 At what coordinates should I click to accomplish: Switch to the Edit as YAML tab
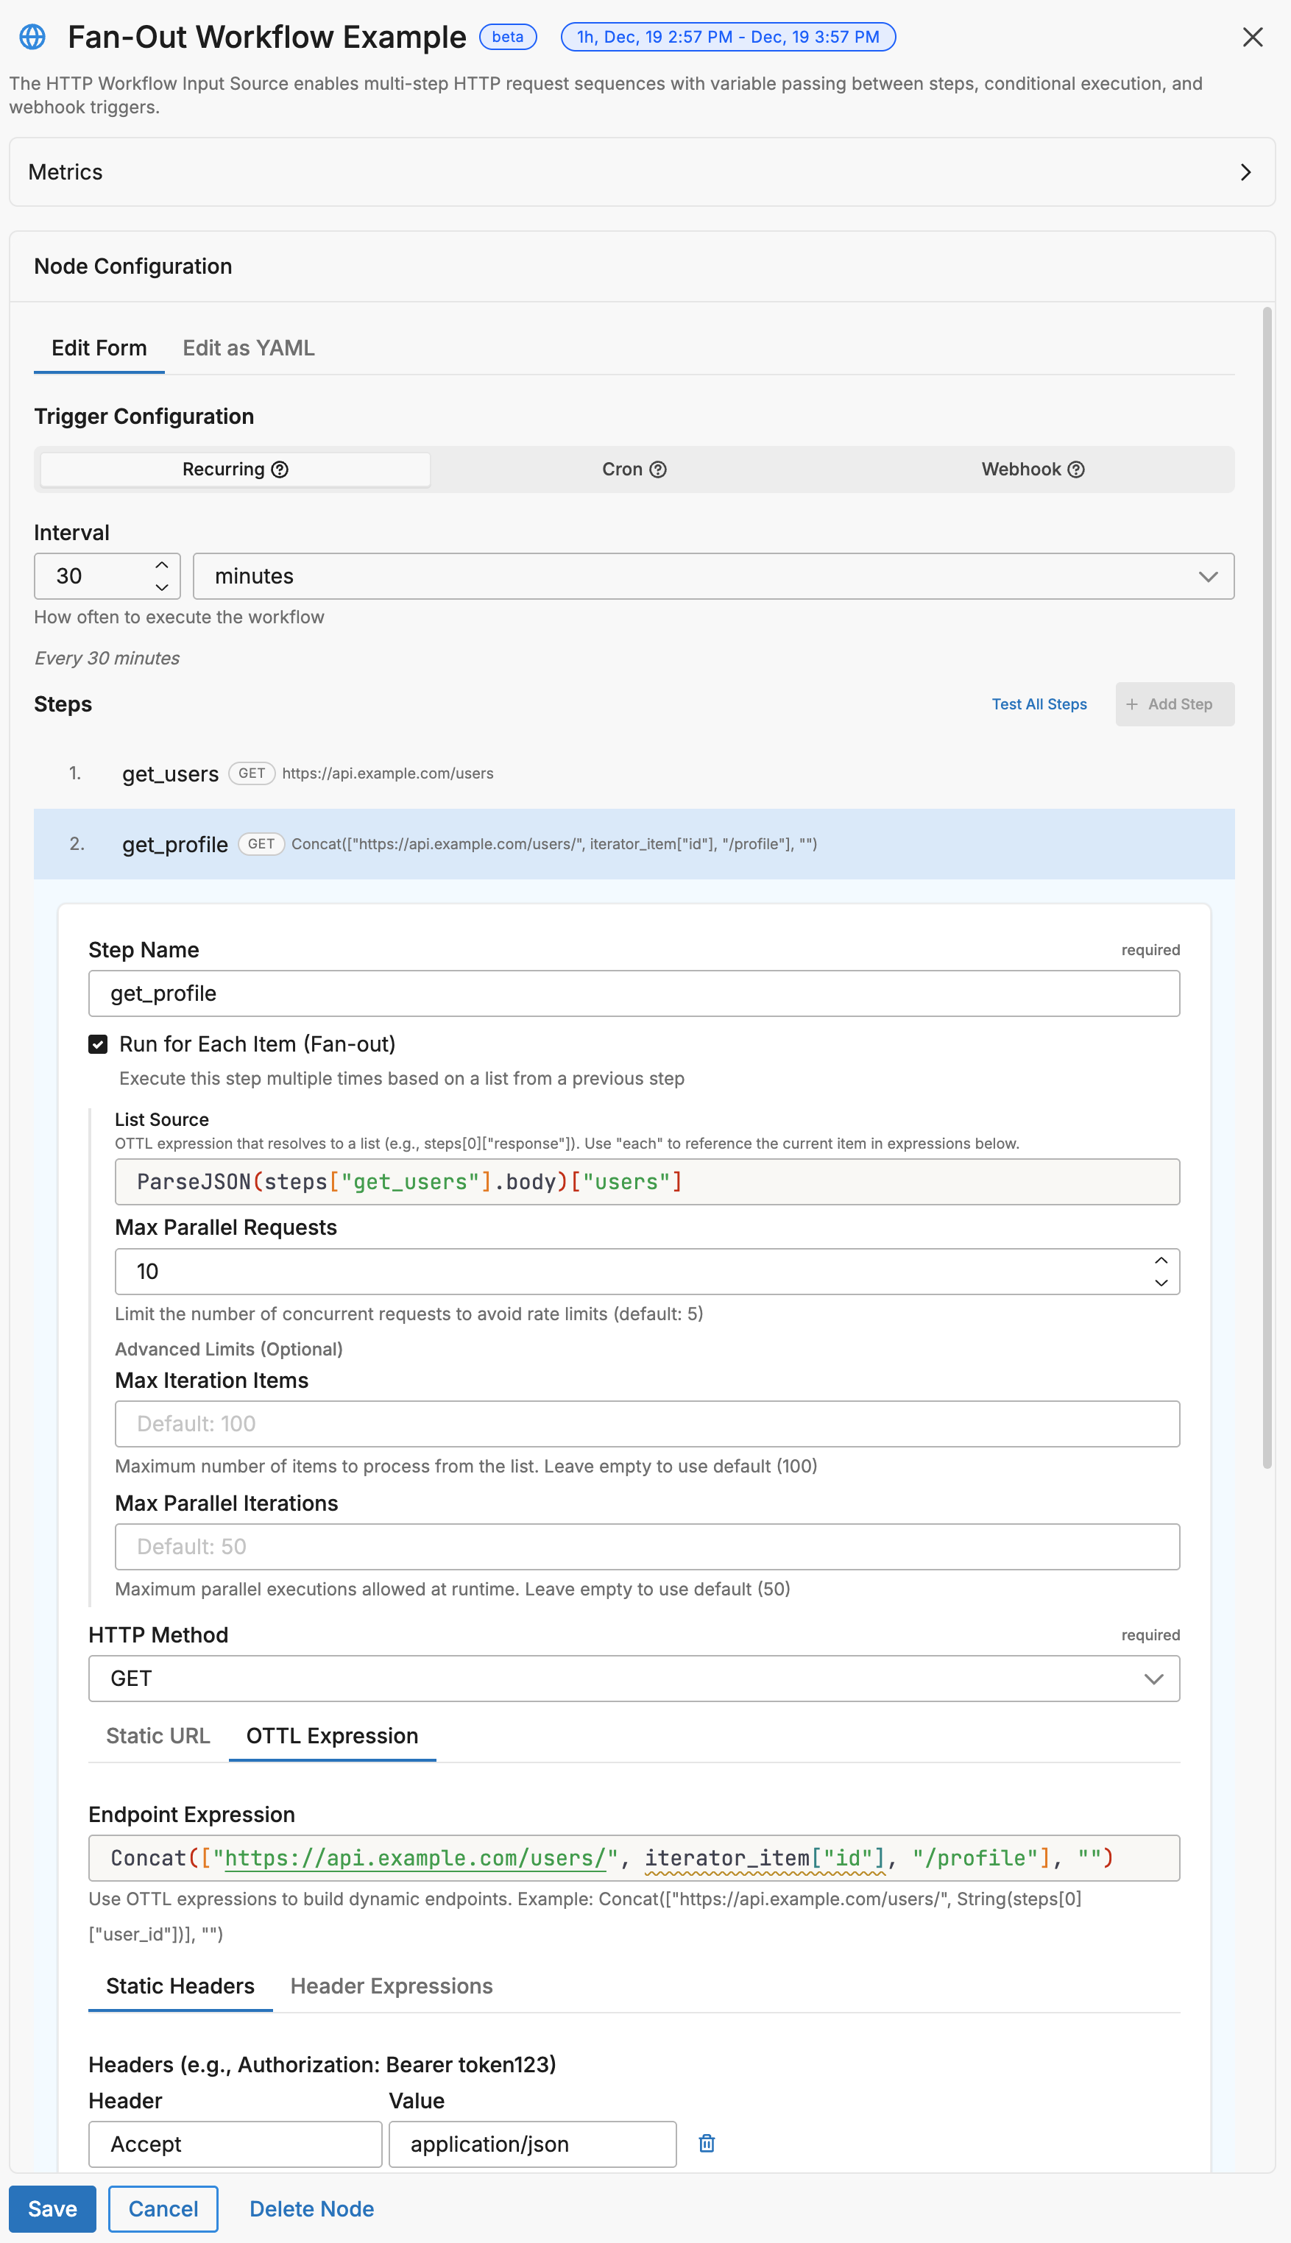pyautogui.click(x=248, y=347)
